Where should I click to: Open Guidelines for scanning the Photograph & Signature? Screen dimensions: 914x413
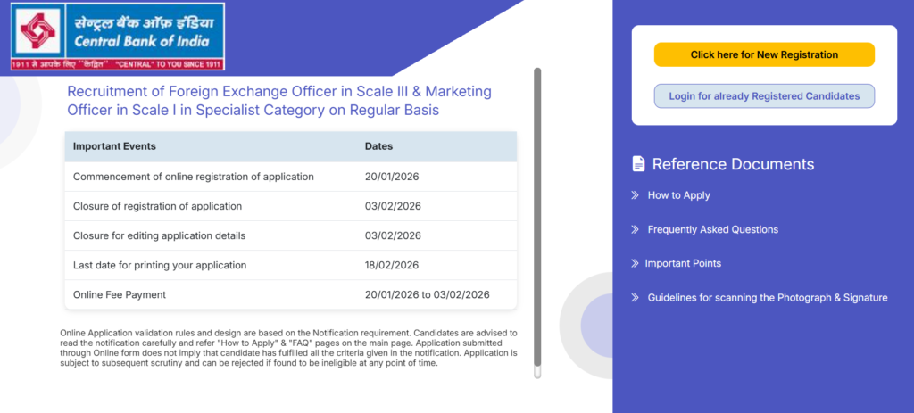[767, 298]
